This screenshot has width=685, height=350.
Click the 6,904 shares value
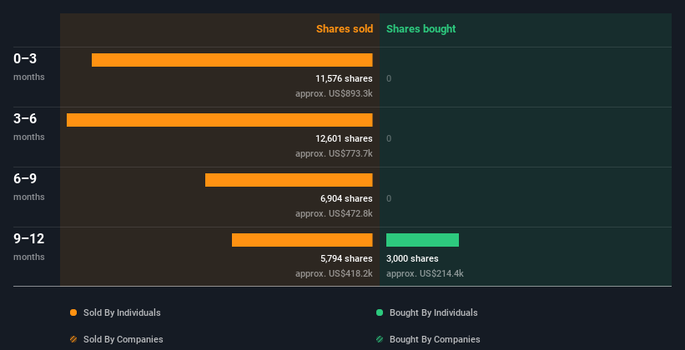346,198
